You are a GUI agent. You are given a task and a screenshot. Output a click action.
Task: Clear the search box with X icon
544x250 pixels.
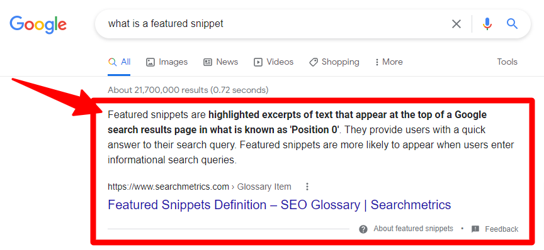(456, 24)
